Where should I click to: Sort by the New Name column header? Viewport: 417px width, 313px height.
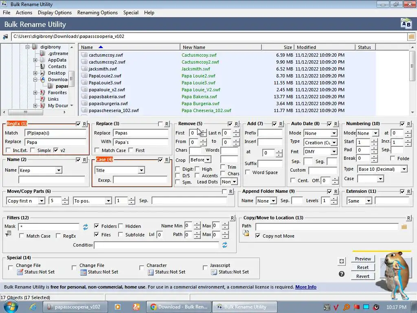221,47
